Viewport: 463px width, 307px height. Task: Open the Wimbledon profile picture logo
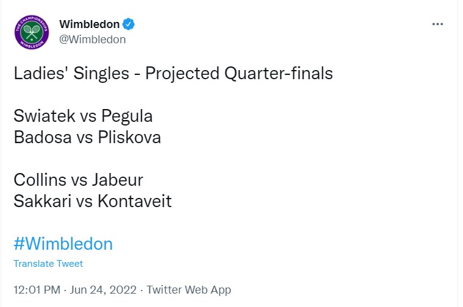(32, 32)
